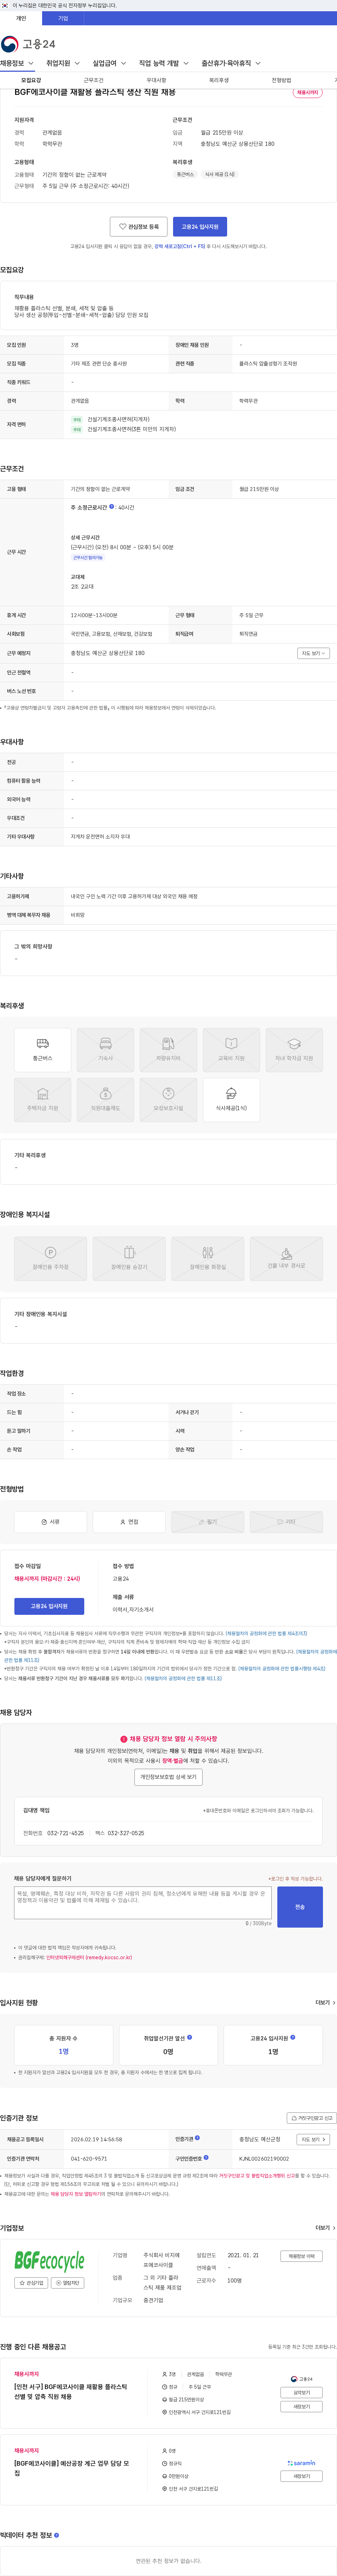Switch to the 개인 tab
The image size is (337, 2576).
click(21, 18)
